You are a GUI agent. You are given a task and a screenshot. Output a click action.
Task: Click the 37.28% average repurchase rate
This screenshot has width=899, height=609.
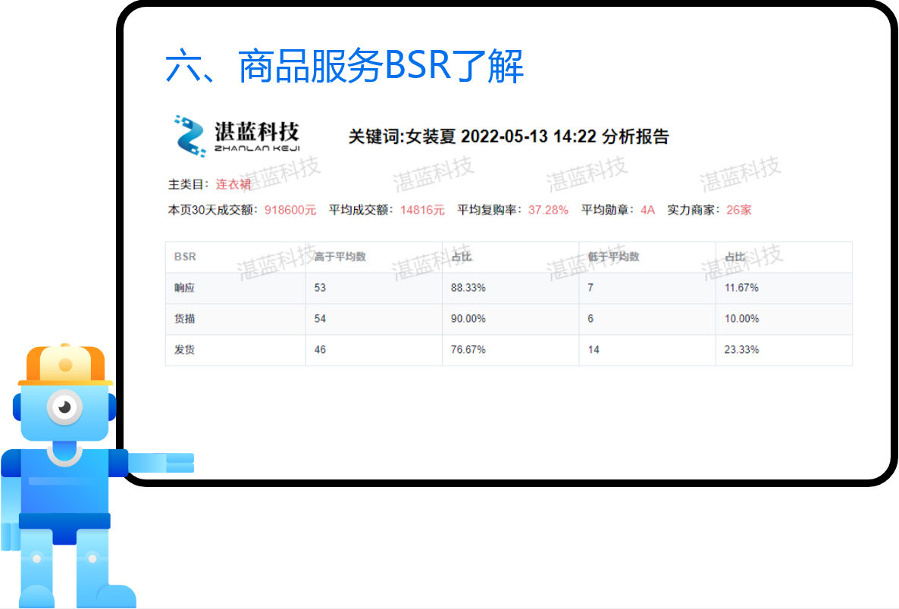547,210
